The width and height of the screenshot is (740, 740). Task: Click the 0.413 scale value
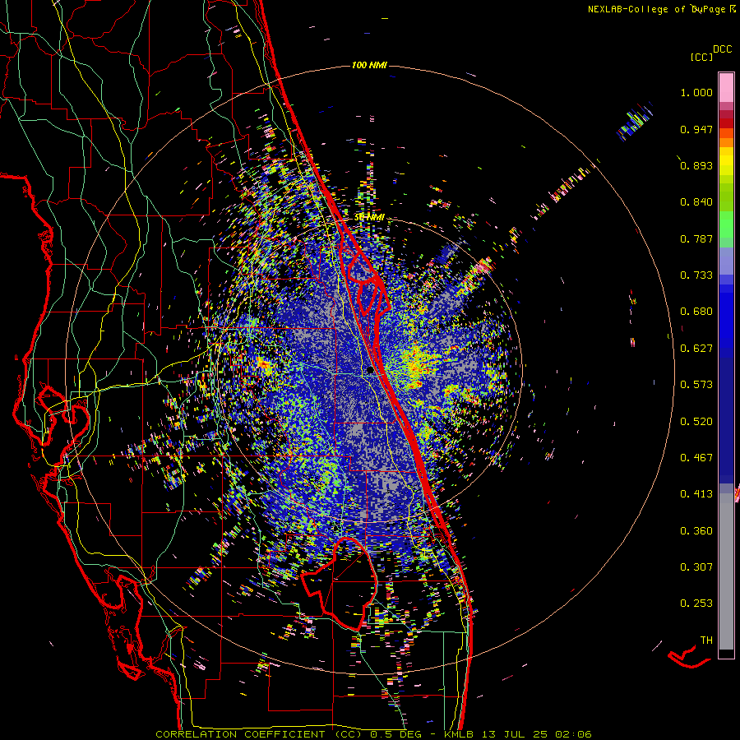[x=696, y=494]
